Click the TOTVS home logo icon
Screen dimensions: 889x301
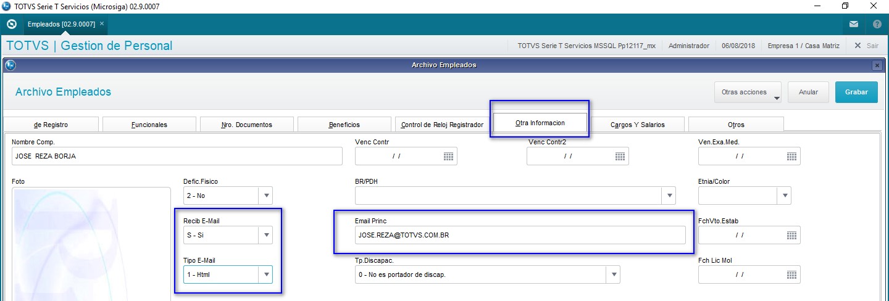11,24
